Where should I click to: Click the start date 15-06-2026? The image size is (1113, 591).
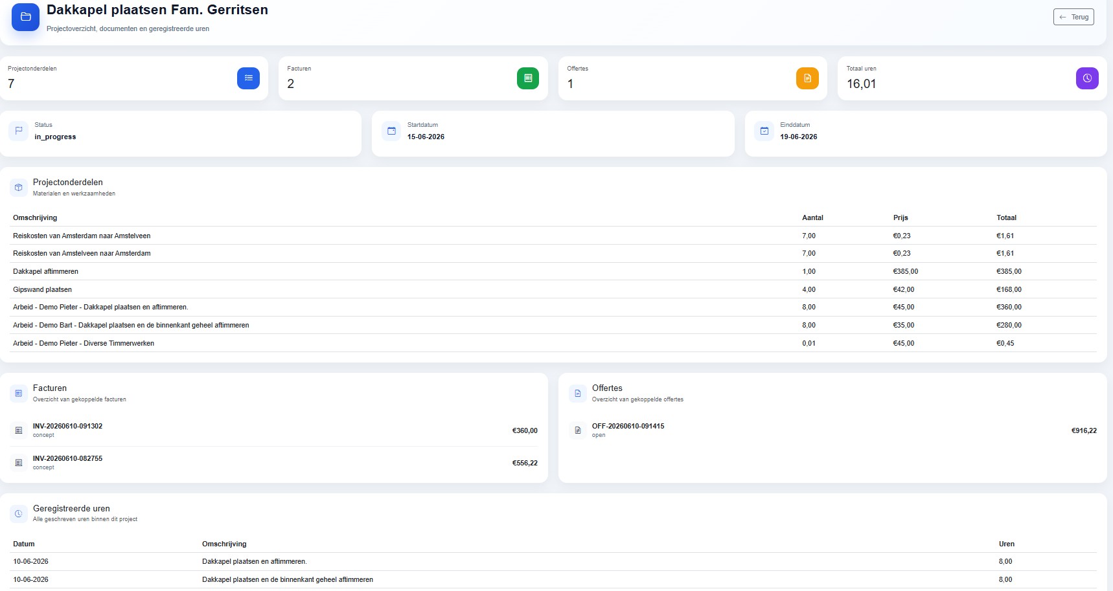coord(426,137)
